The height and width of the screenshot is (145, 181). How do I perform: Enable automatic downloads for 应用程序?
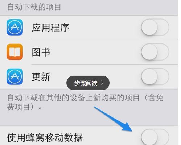pos(155,27)
